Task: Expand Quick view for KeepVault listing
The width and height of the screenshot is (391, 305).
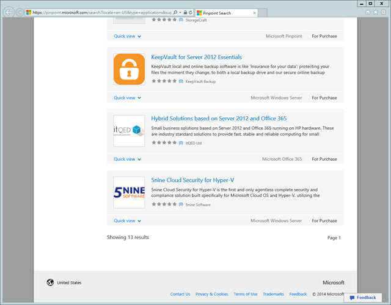Action: click(128, 98)
